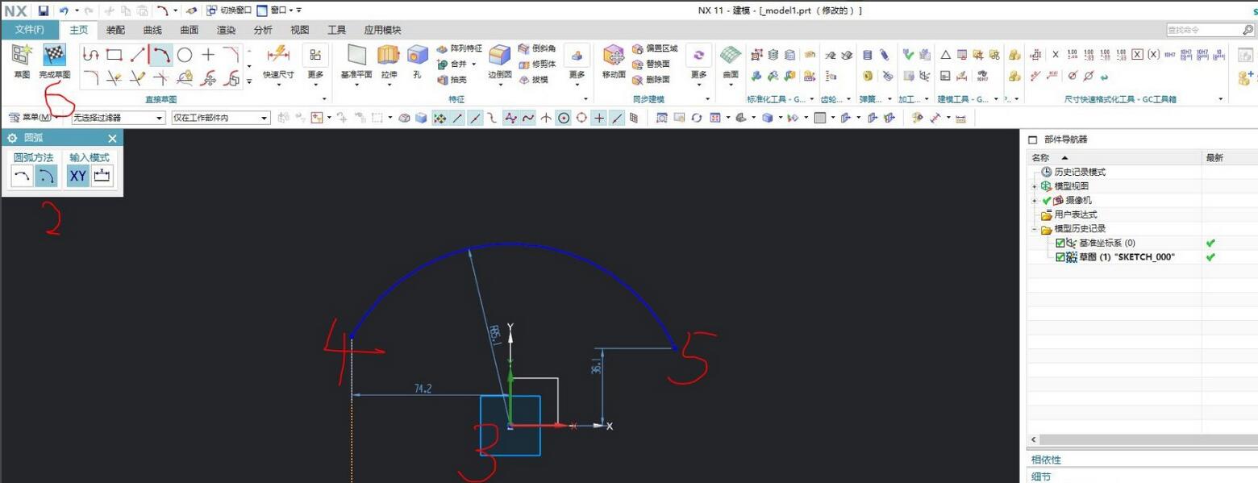
Task: Switch to the 应用模块 tab
Action: point(382,30)
